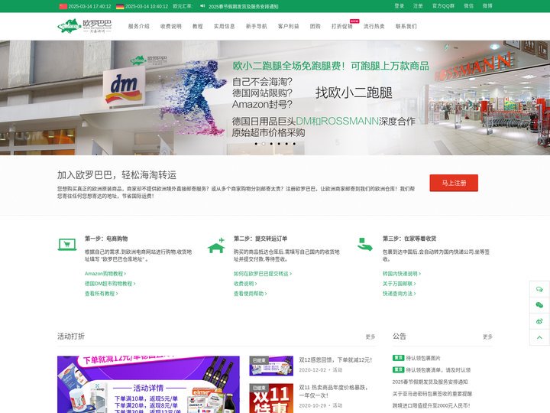Open the 新手导航 menu item

(257, 26)
